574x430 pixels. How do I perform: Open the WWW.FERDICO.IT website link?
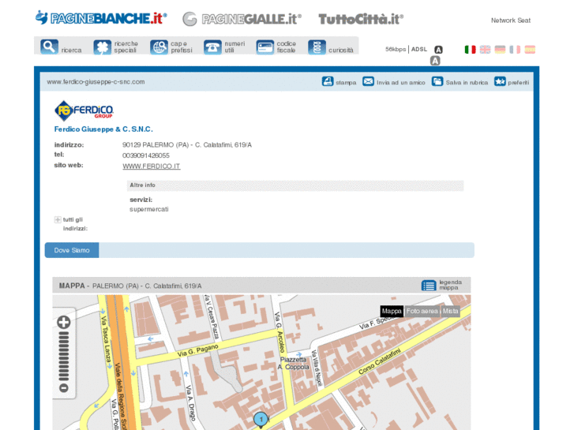coord(151,166)
